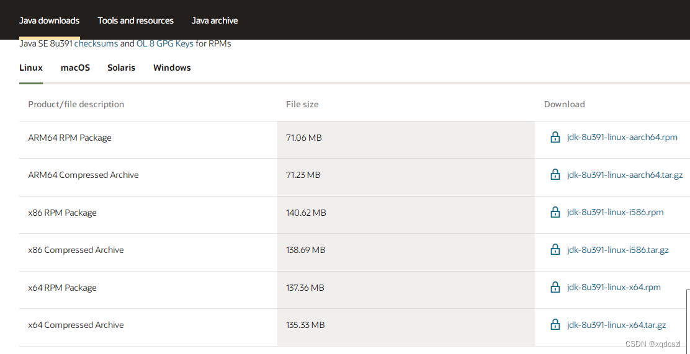Switch to the Windows tab

pos(172,68)
